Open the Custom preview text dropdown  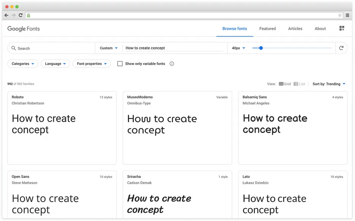[109, 48]
